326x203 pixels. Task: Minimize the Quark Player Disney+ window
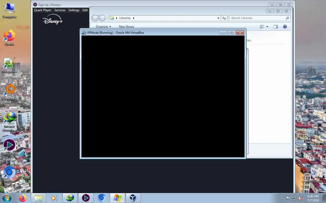tap(272, 5)
